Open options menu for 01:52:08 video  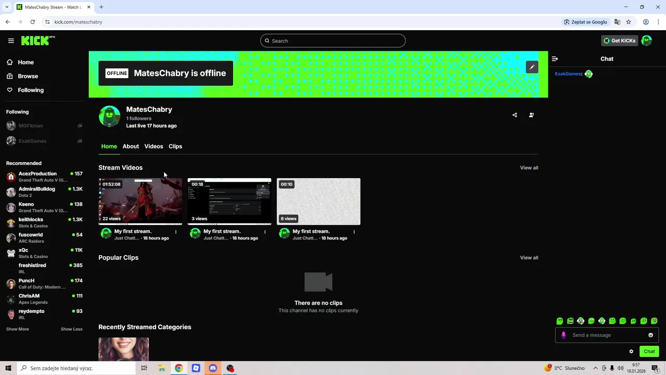point(176,232)
